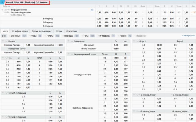Tick the Голы filter checkbox
196x122 pixels.
tap(82, 36)
